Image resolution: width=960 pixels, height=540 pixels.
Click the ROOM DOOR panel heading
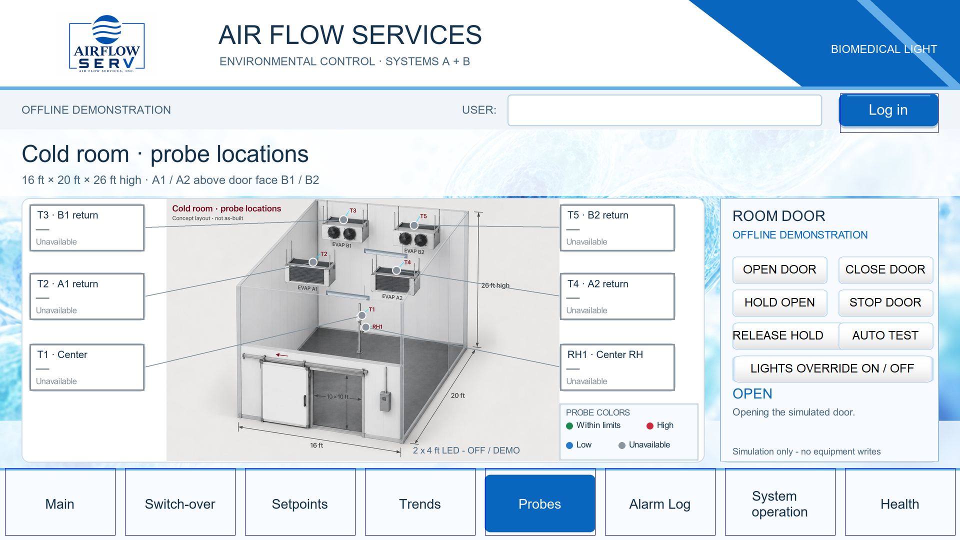(x=779, y=216)
